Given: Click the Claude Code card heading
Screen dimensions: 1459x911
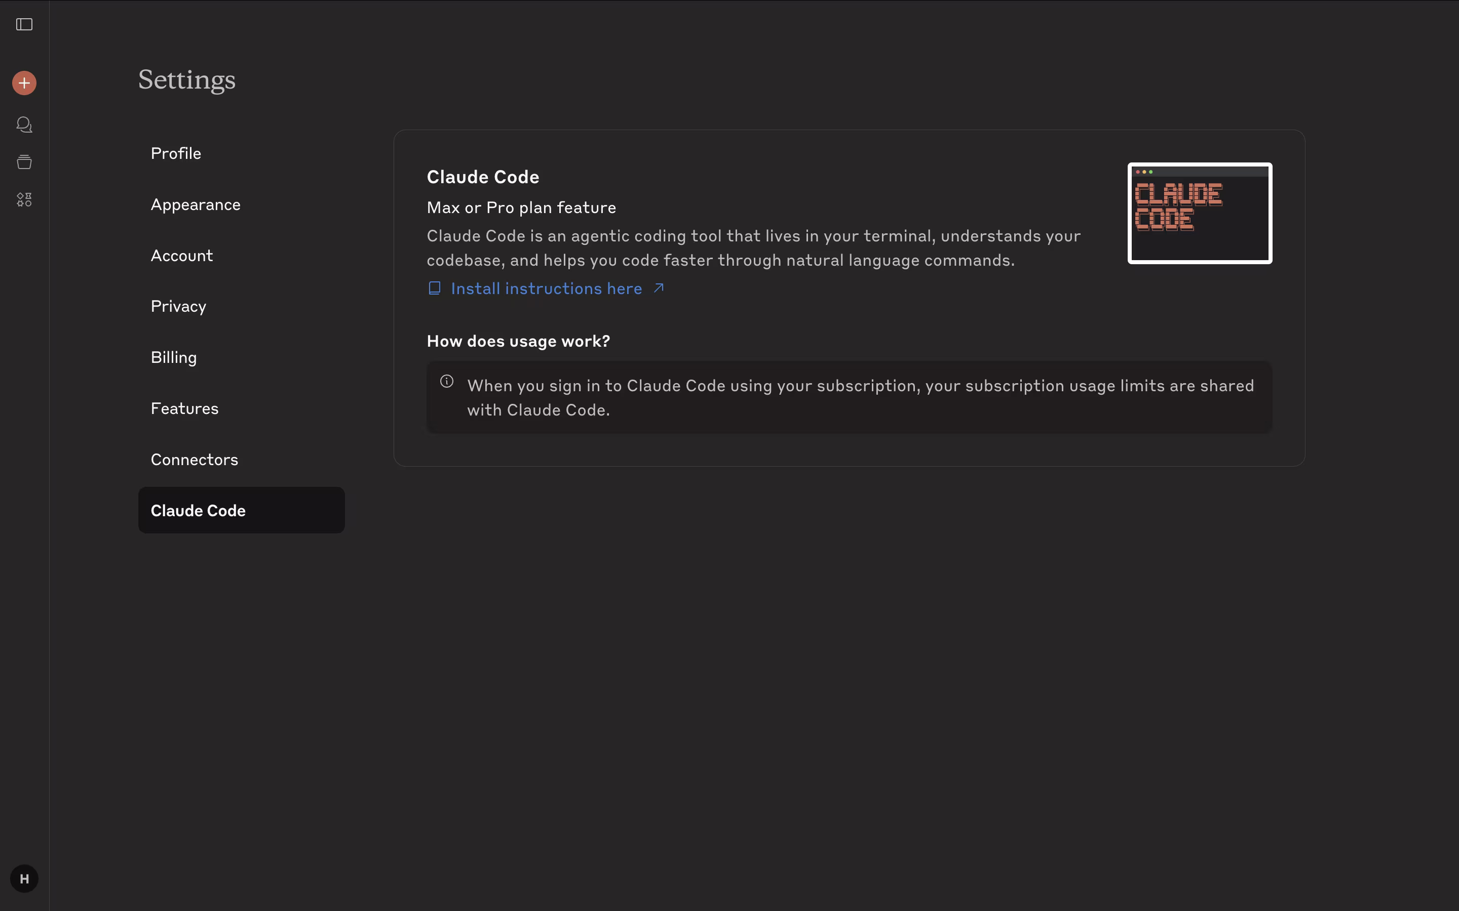Looking at the screenshot, I should (483, 177).
